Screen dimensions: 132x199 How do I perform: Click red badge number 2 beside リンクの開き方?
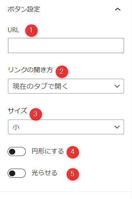coord(62,72)
